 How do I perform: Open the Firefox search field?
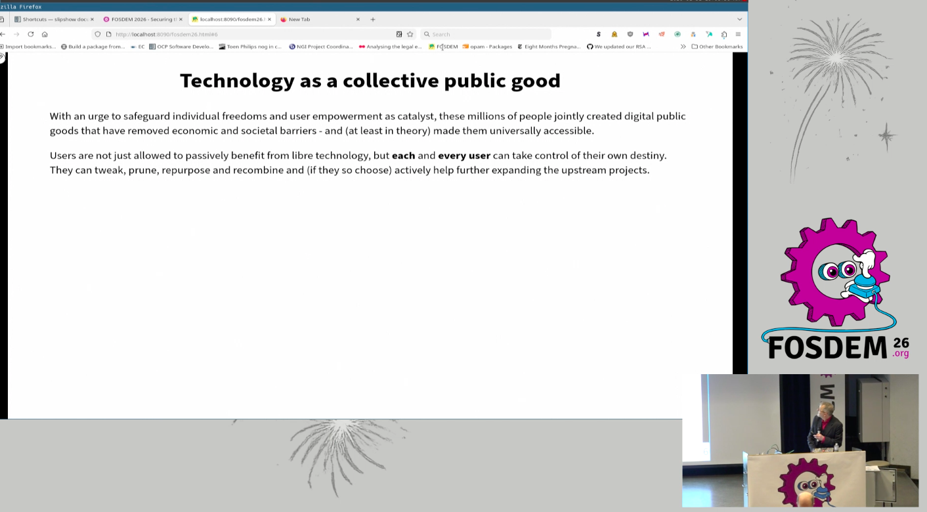pyautogui.click(x=486, y=34)
